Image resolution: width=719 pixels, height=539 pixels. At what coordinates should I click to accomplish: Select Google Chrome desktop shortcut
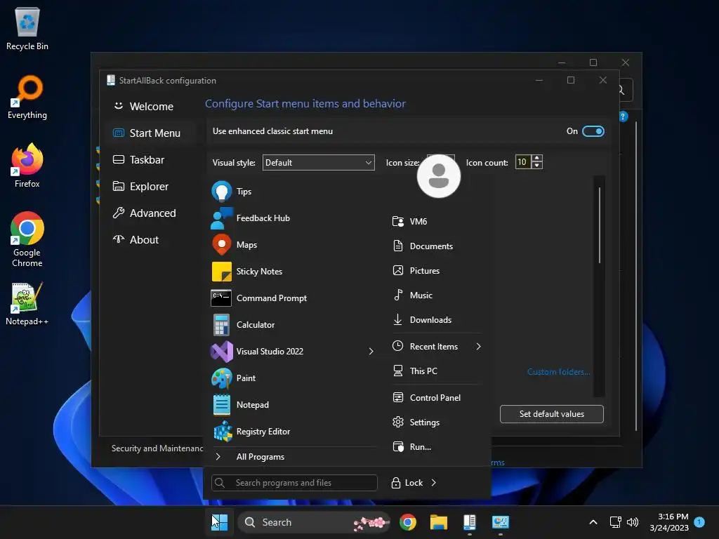point(27,239)
